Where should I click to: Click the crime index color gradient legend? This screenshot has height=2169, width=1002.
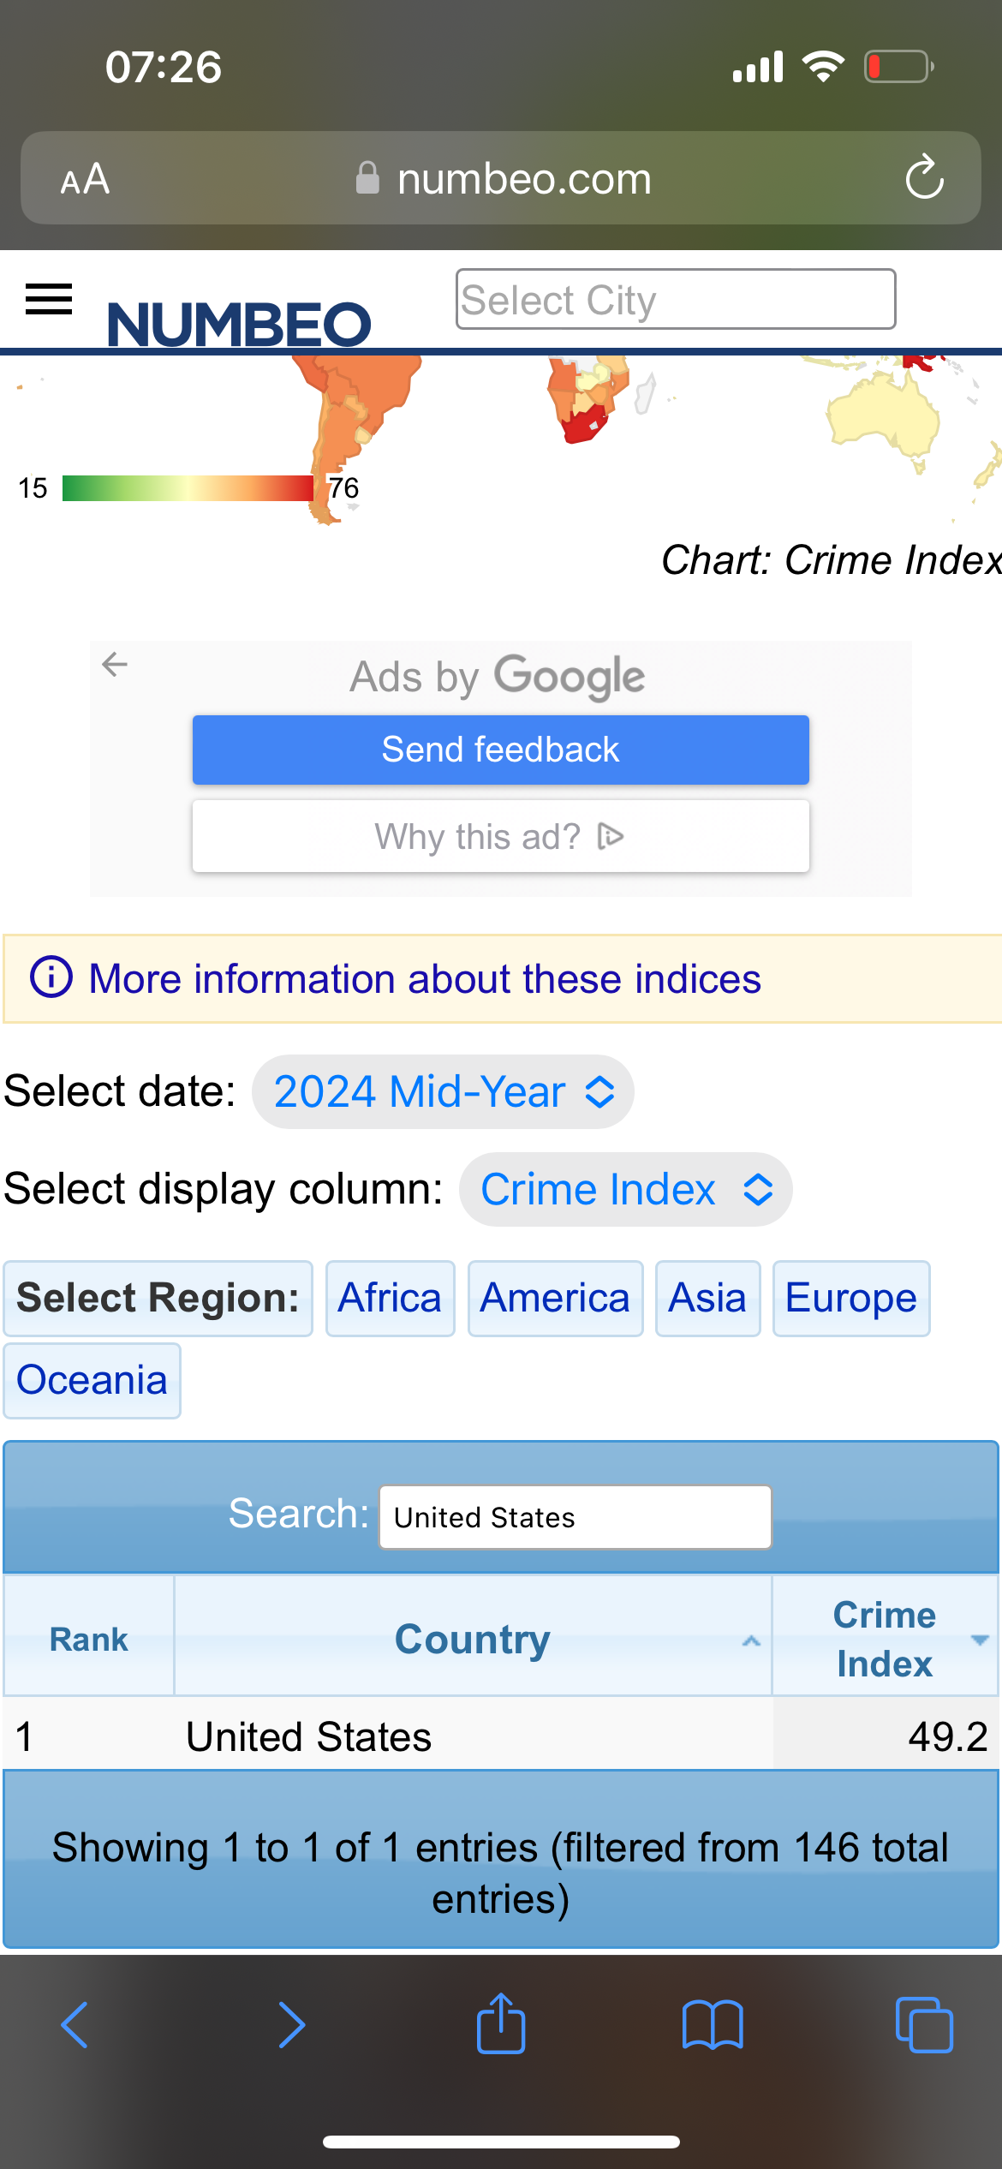188,487
